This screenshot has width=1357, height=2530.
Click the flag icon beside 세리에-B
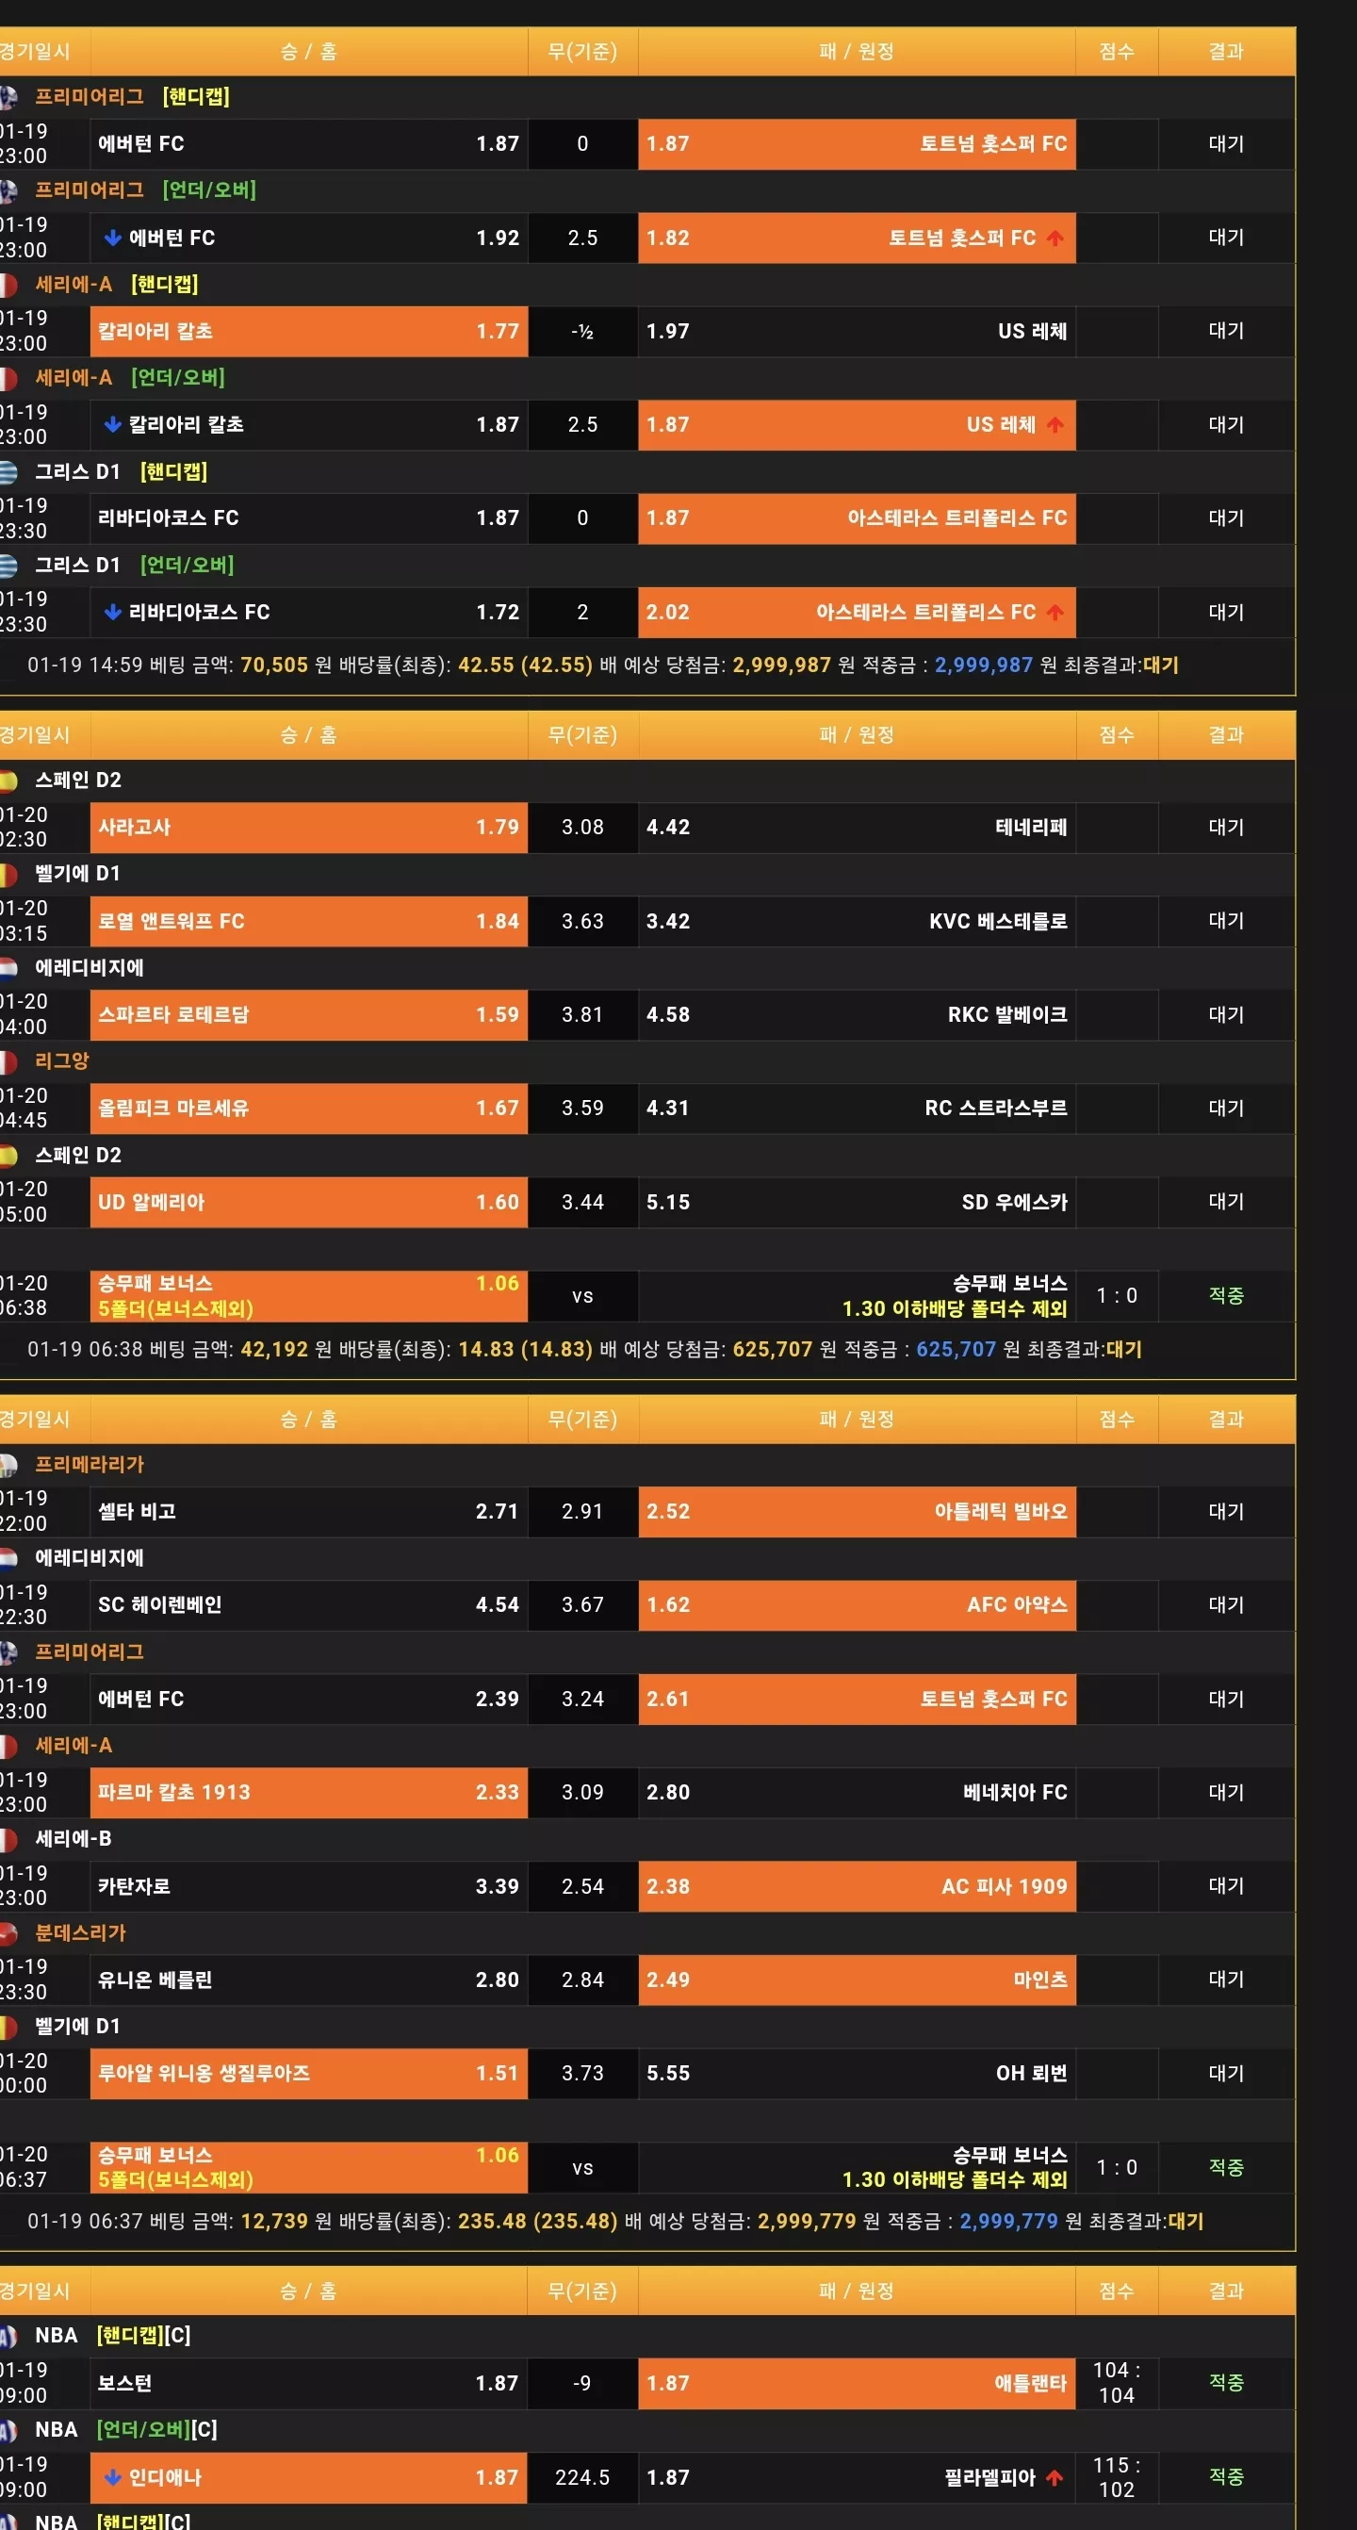point(8,1840)
